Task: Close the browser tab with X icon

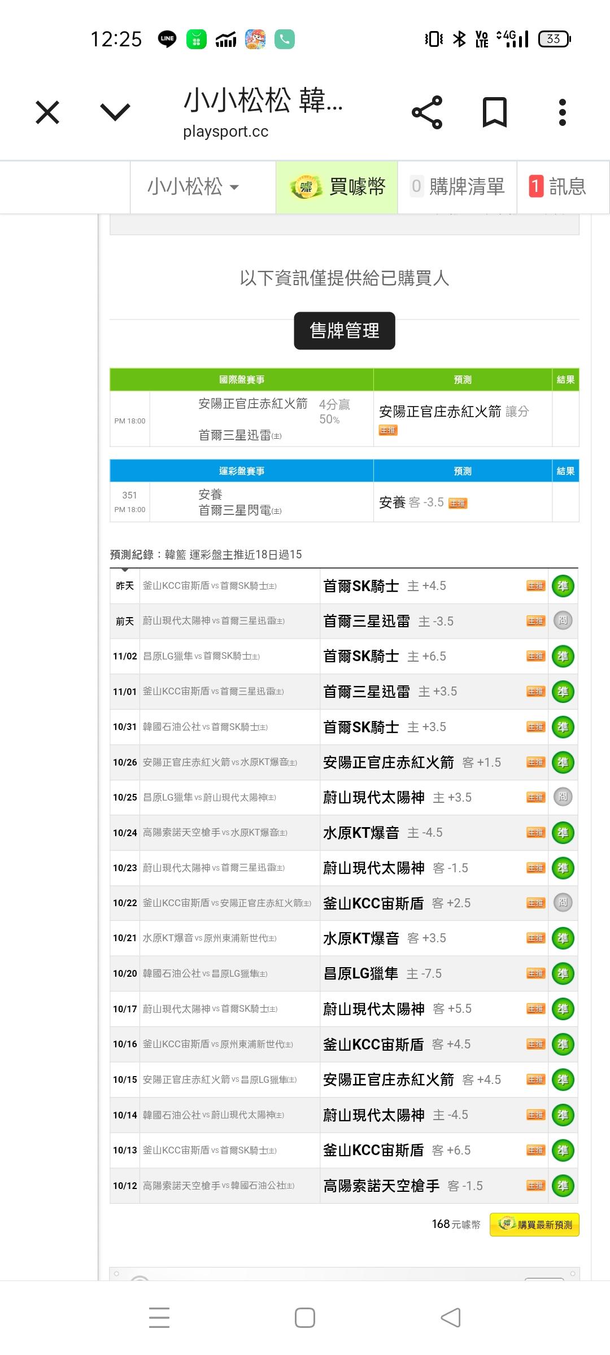Action: (47, 112)
